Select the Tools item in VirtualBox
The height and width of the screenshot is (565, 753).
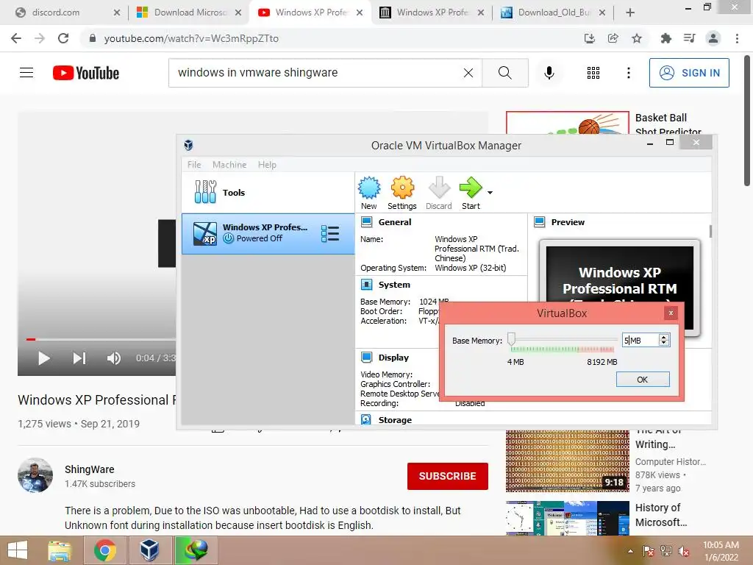click(x=268, y=192)
